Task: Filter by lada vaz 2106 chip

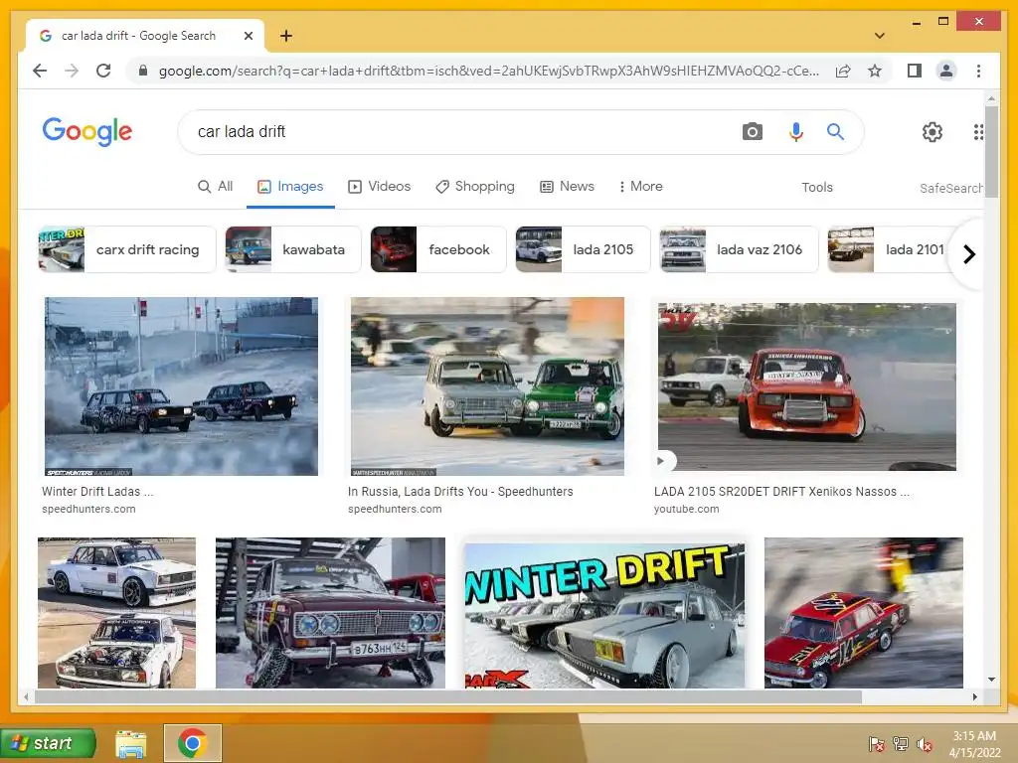Action: click(739, 249)
